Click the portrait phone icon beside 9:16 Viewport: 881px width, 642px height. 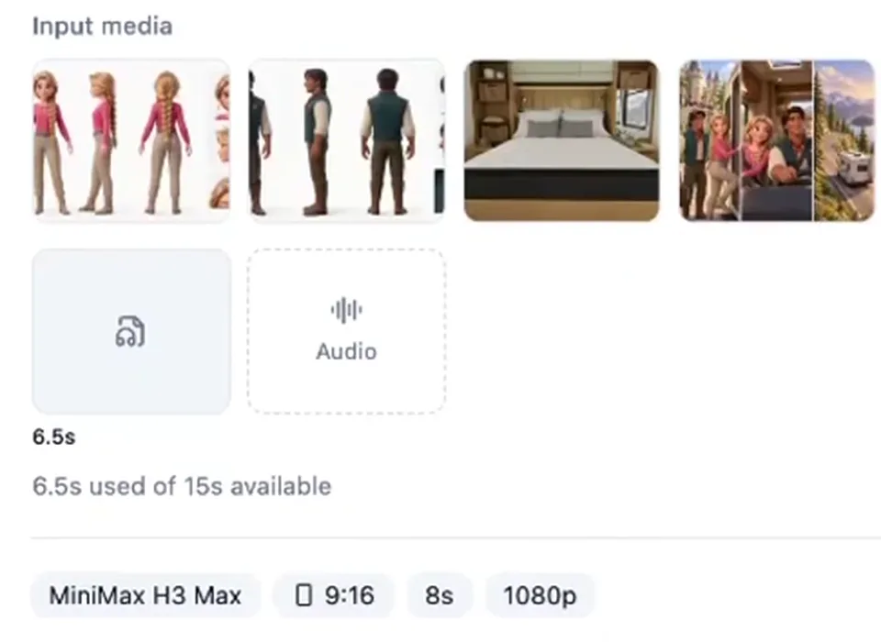(x=304, y=595)
